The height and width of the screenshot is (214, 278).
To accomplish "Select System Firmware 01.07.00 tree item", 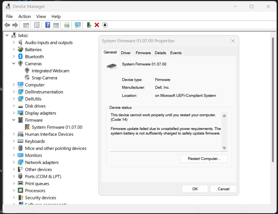I will pos(57,127).
